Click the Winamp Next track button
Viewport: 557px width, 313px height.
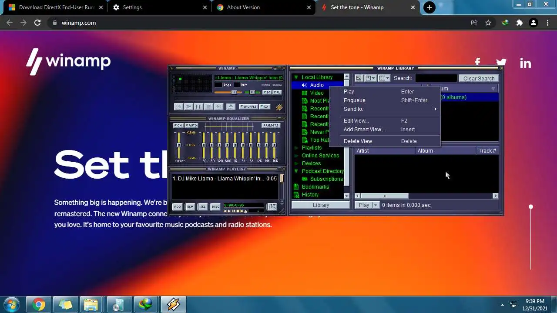(x=218, y=107)
